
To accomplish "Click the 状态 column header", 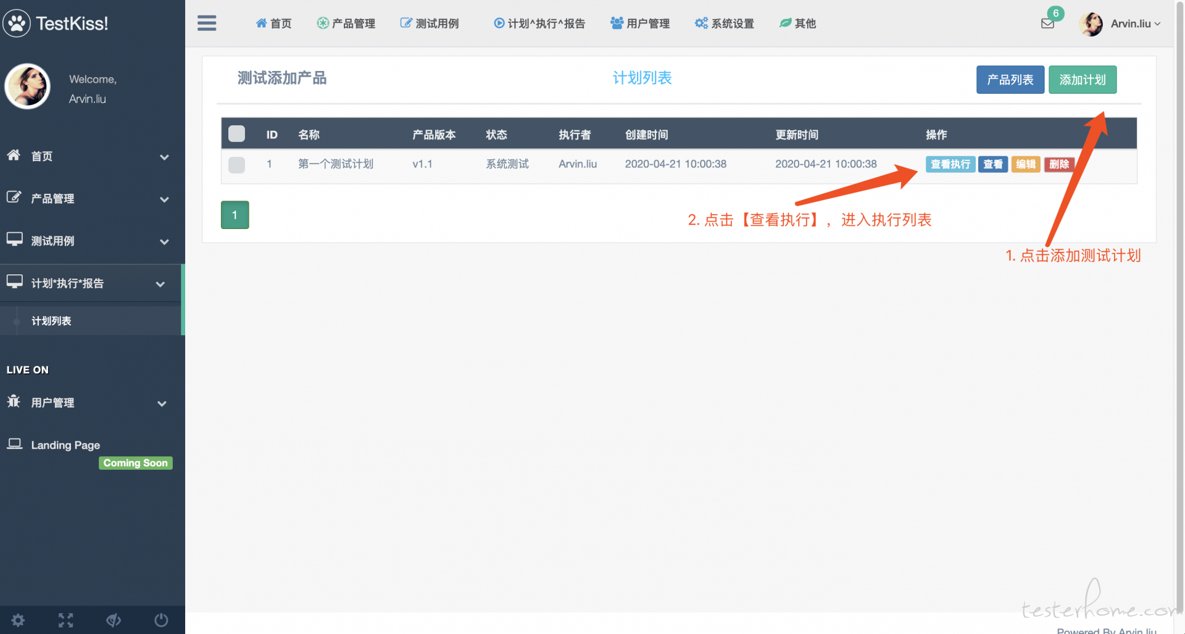I will (x=496, y=135).
